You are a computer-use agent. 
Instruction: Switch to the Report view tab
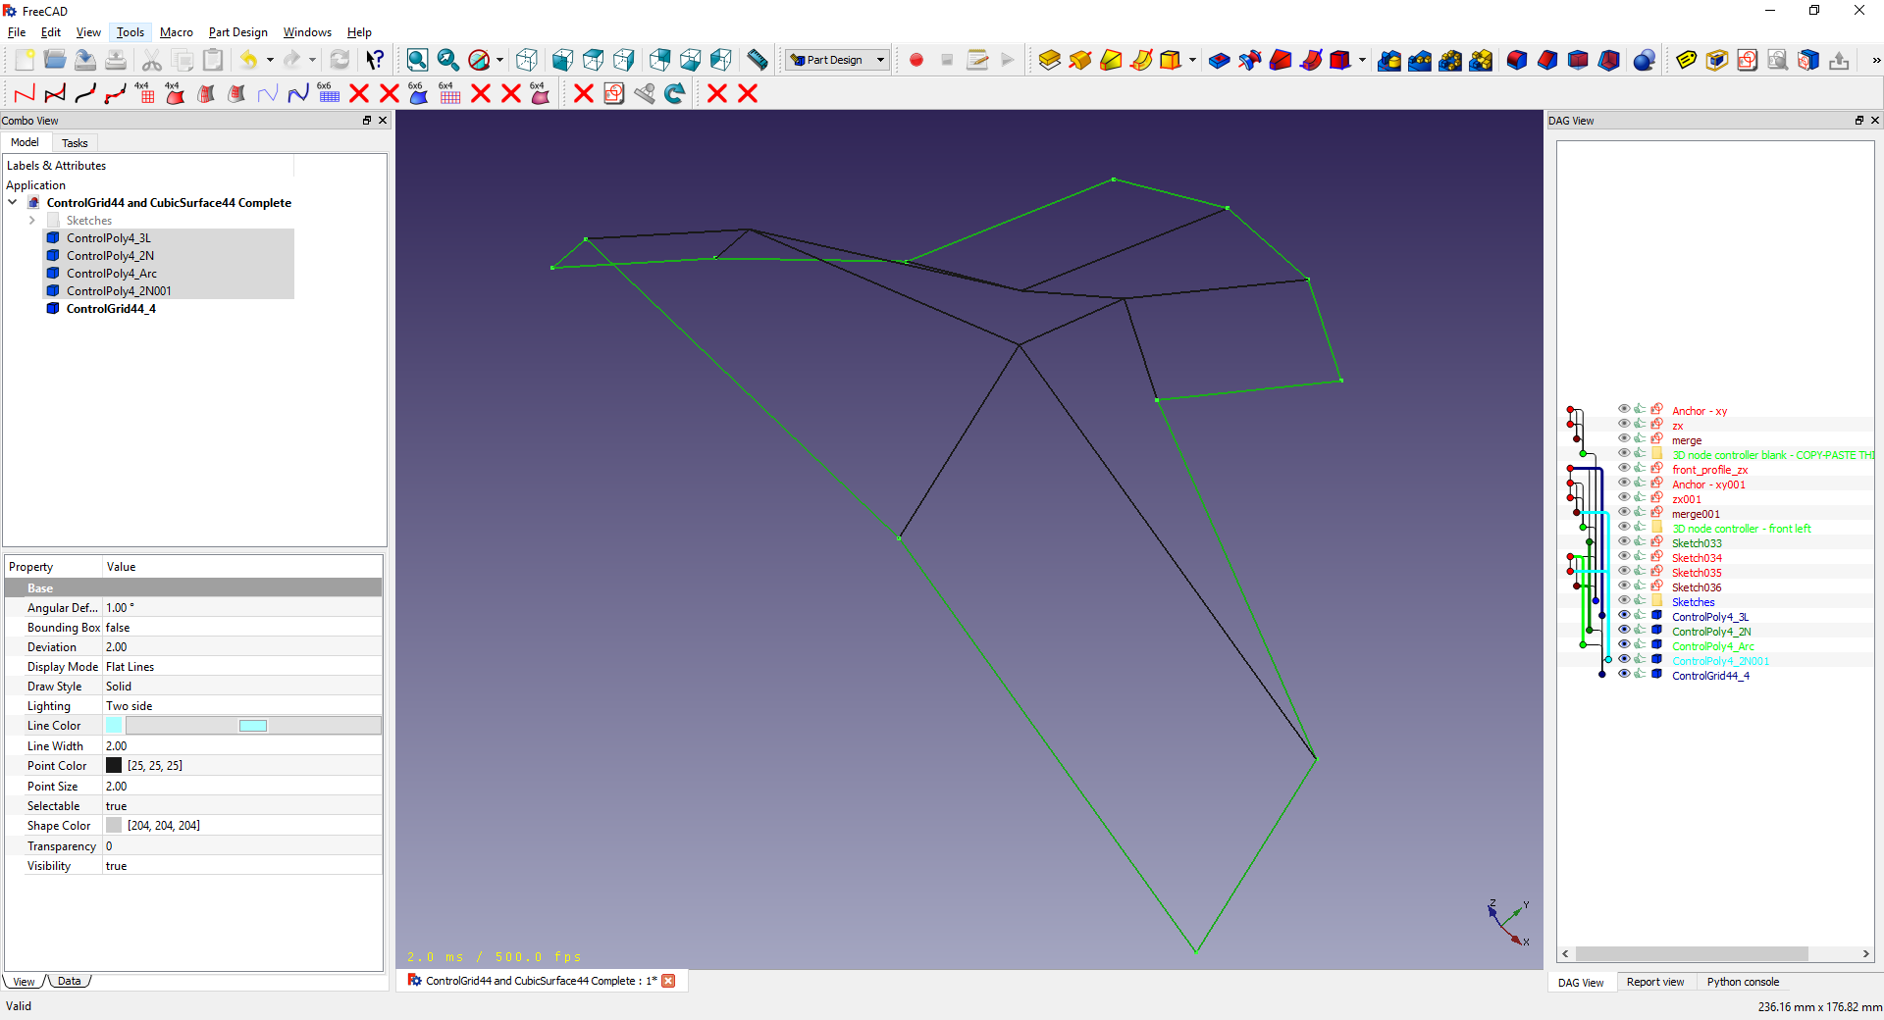[1654, 982]
